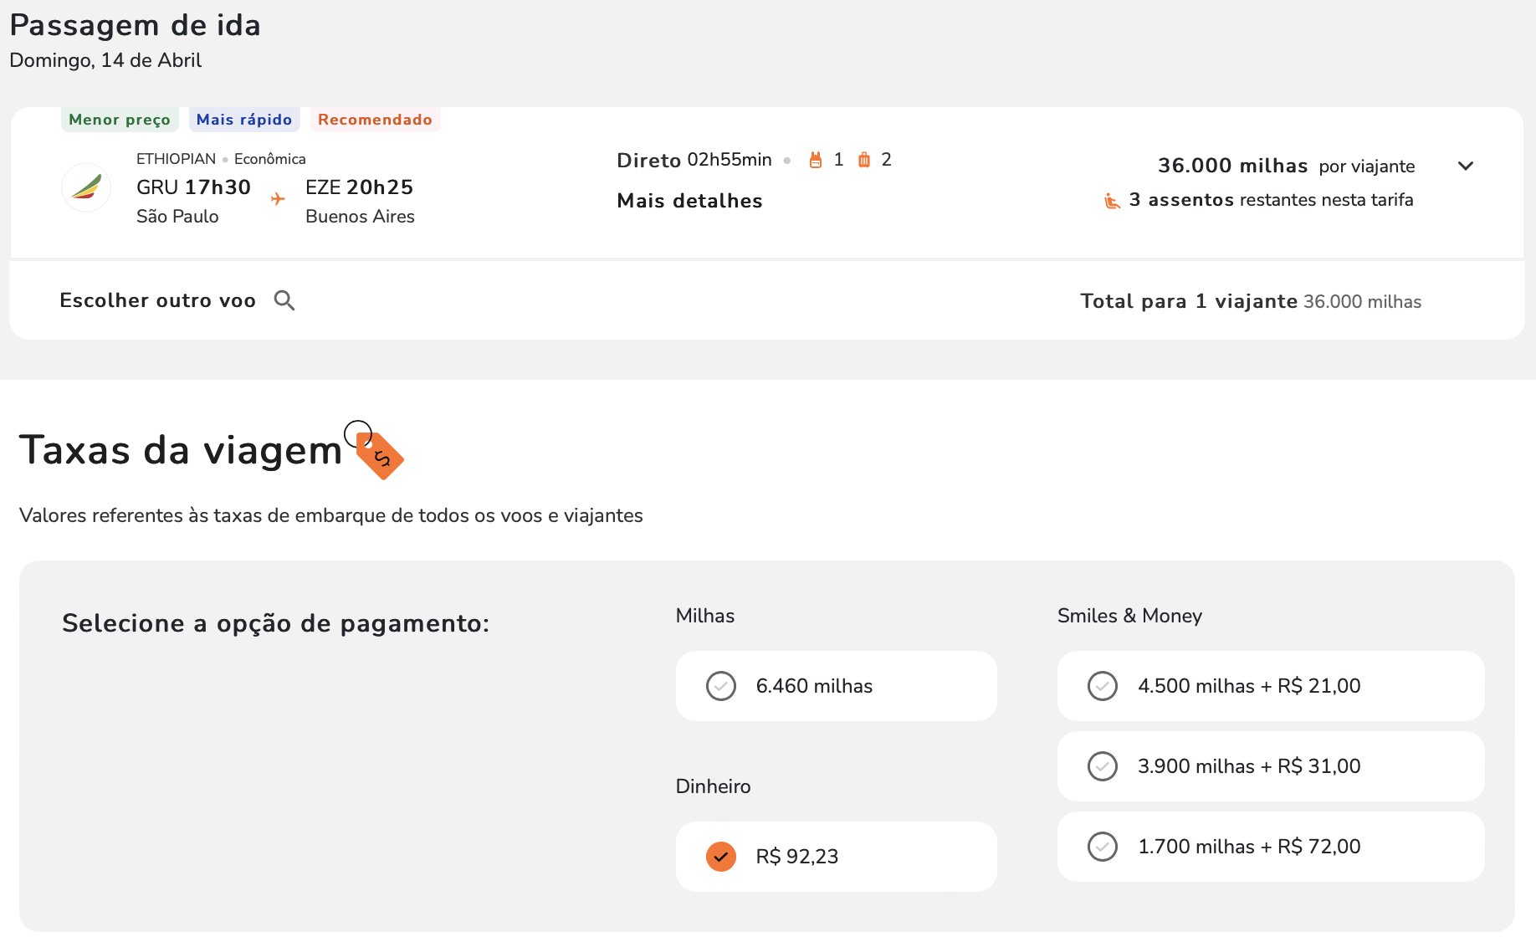Choose 1.700 milhas + R$ 72,00
This screenshot has height=942, width=1536.
coord(1271,847)
